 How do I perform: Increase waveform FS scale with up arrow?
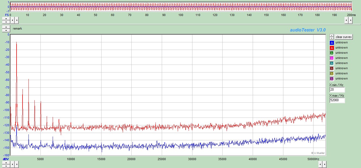point(6,19)
